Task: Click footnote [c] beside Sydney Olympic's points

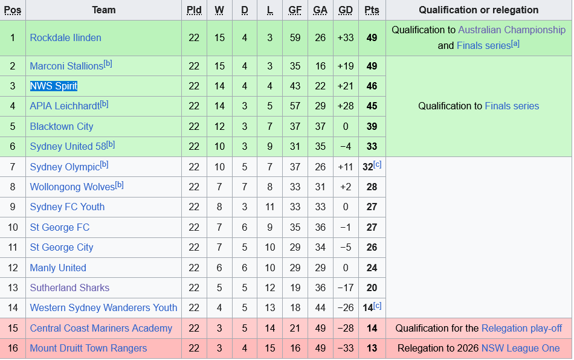Action: (378, 164)
